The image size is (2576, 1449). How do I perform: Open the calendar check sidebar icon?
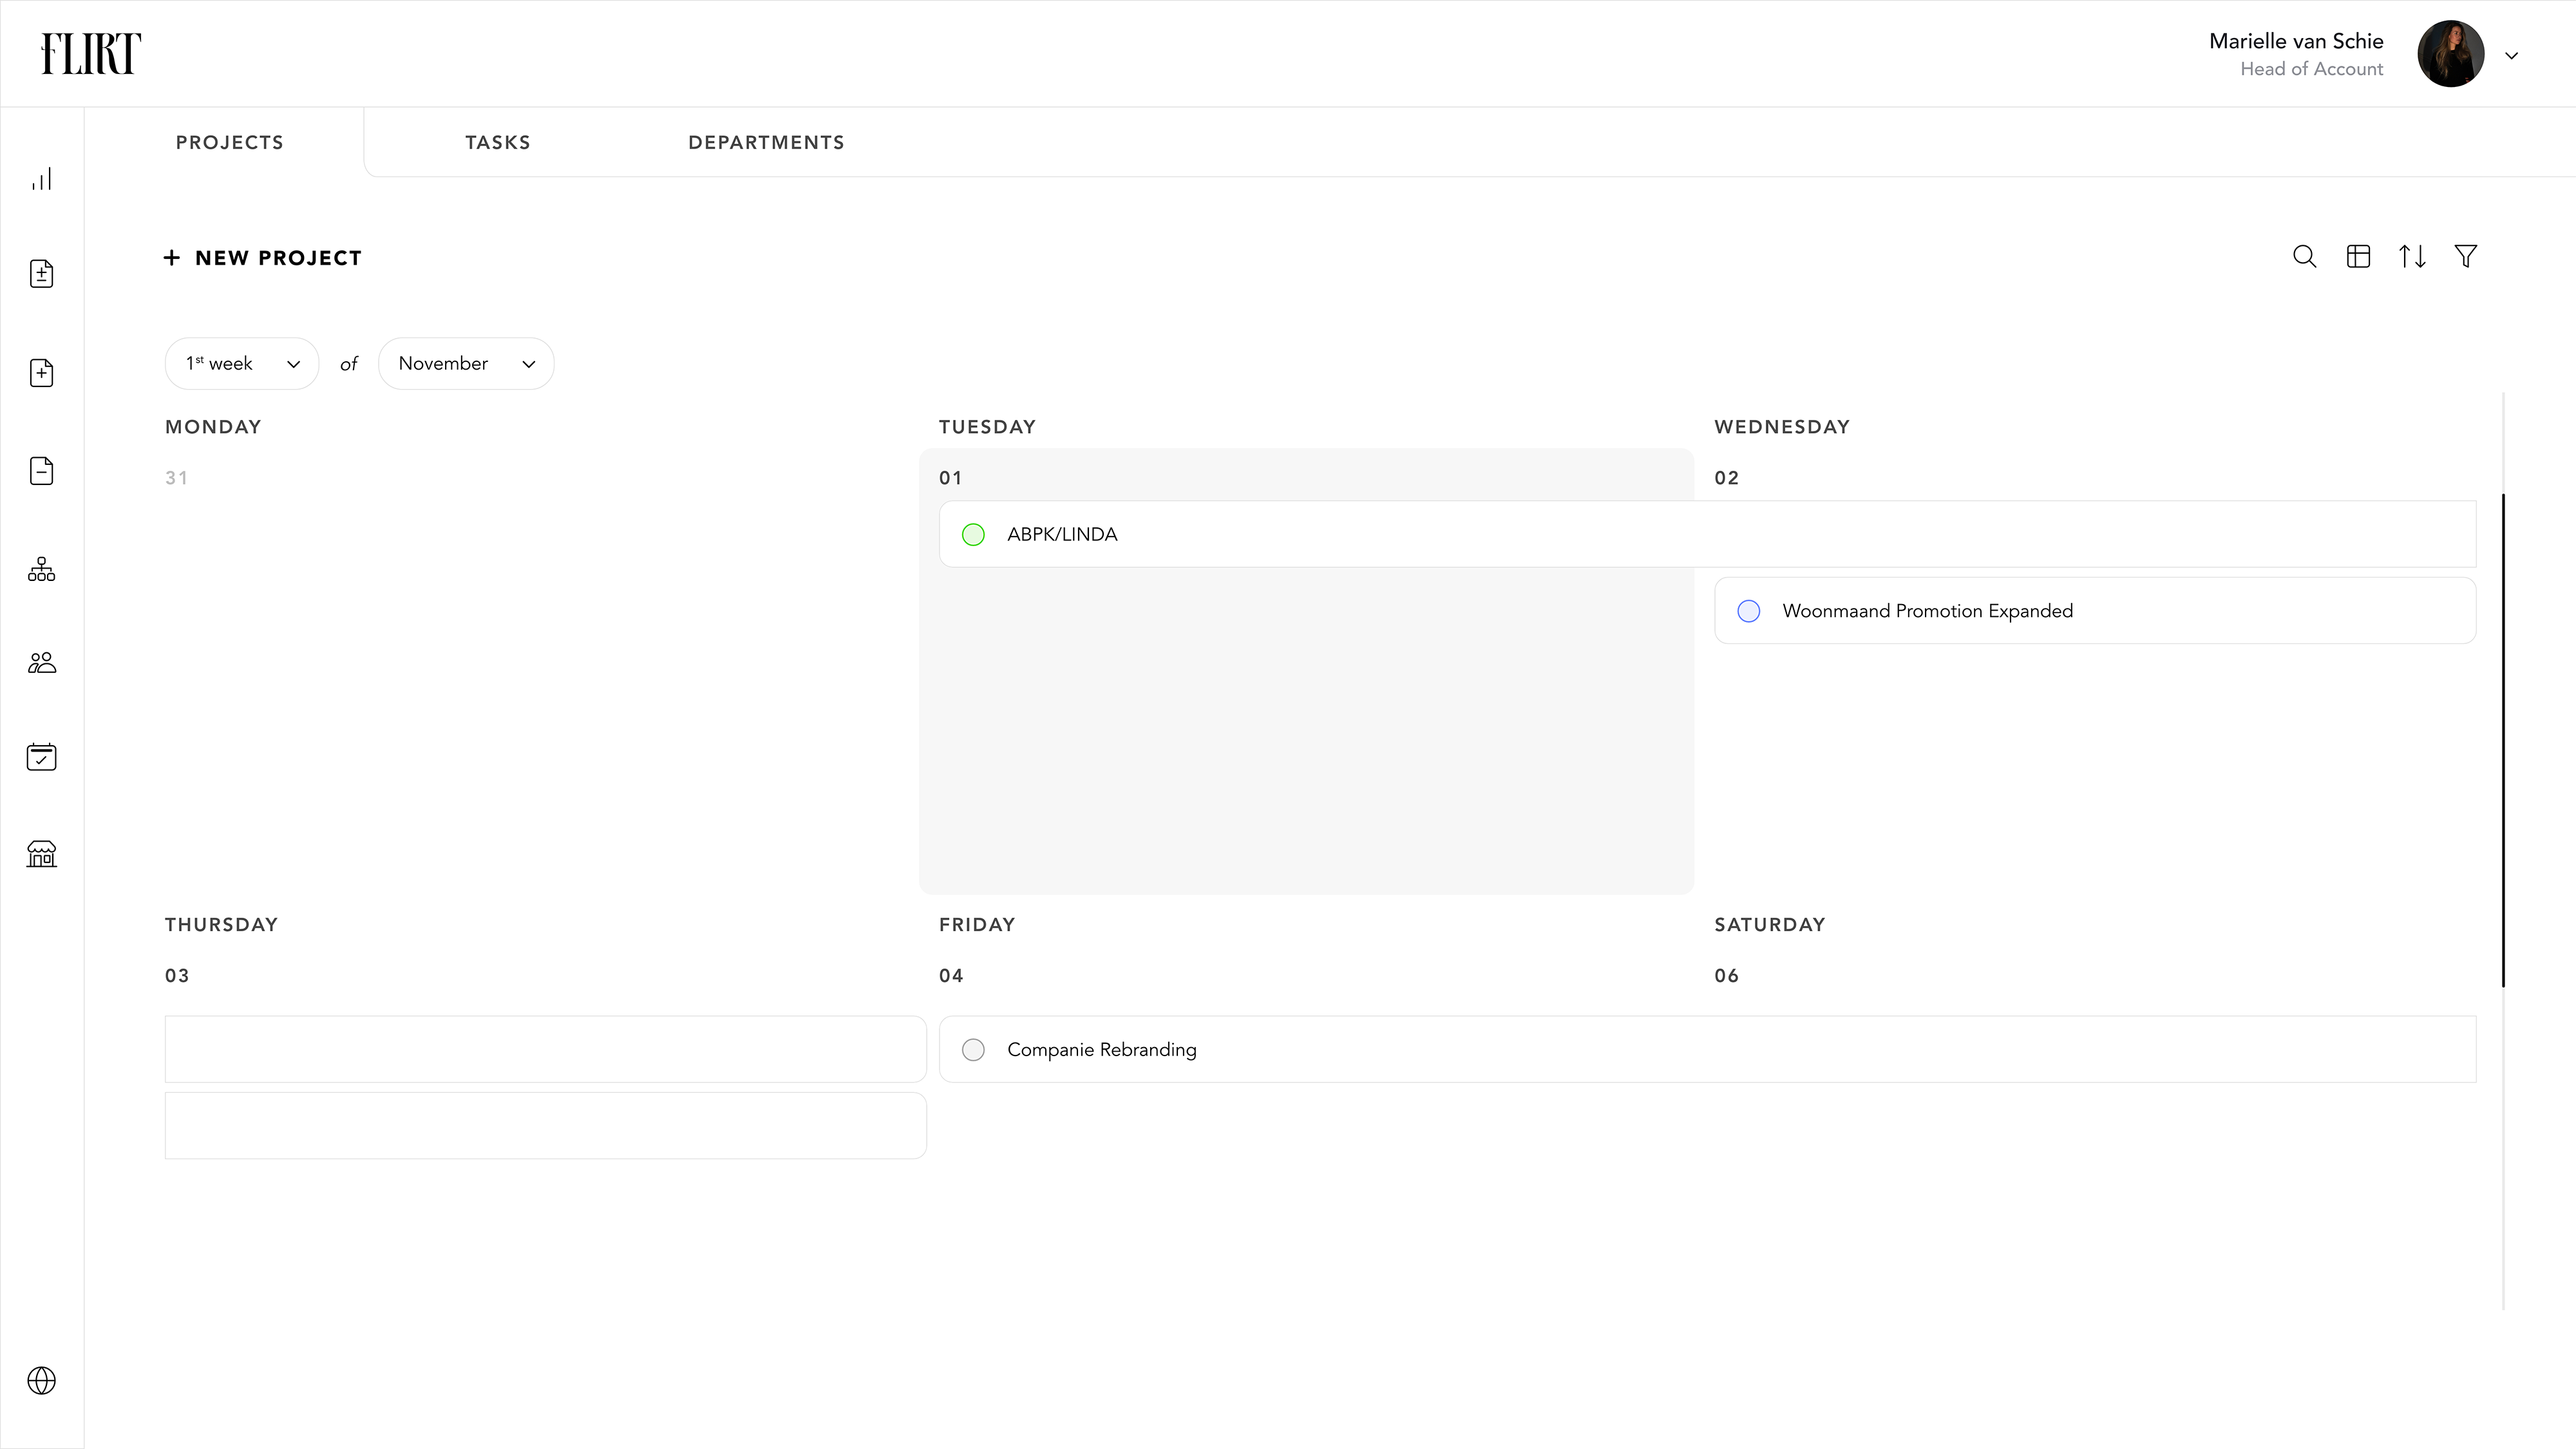point(41,757)
